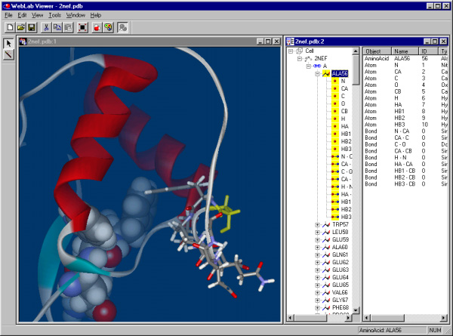
Task: Open the Tools menu
Action: (x=55, y=15)
